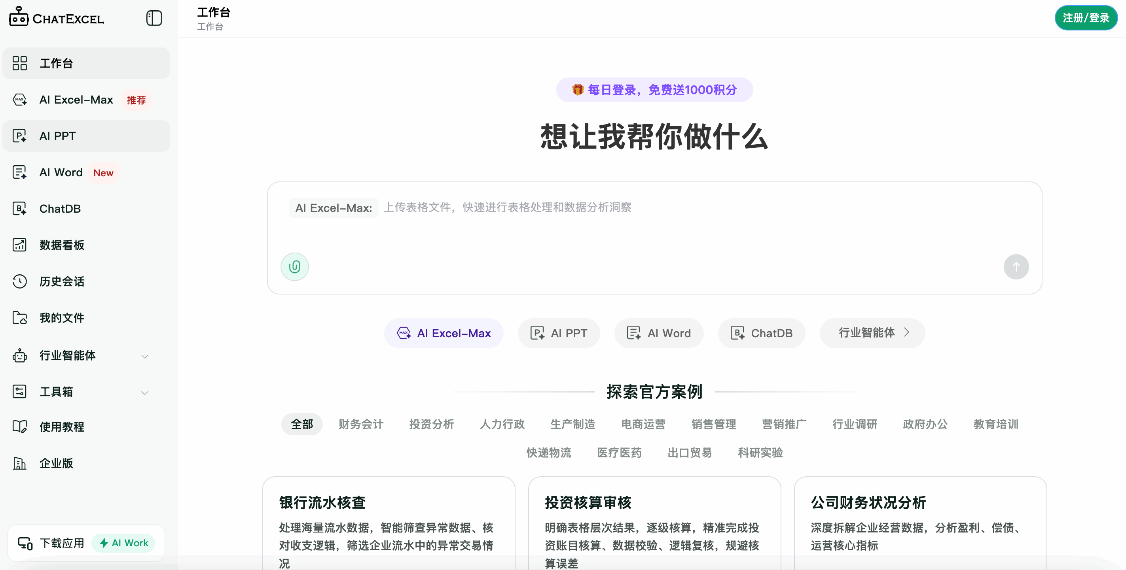Viewport: 1126px width, 570px height.
Task: Open the 教育培训 tab
Action: coord(996,424)
